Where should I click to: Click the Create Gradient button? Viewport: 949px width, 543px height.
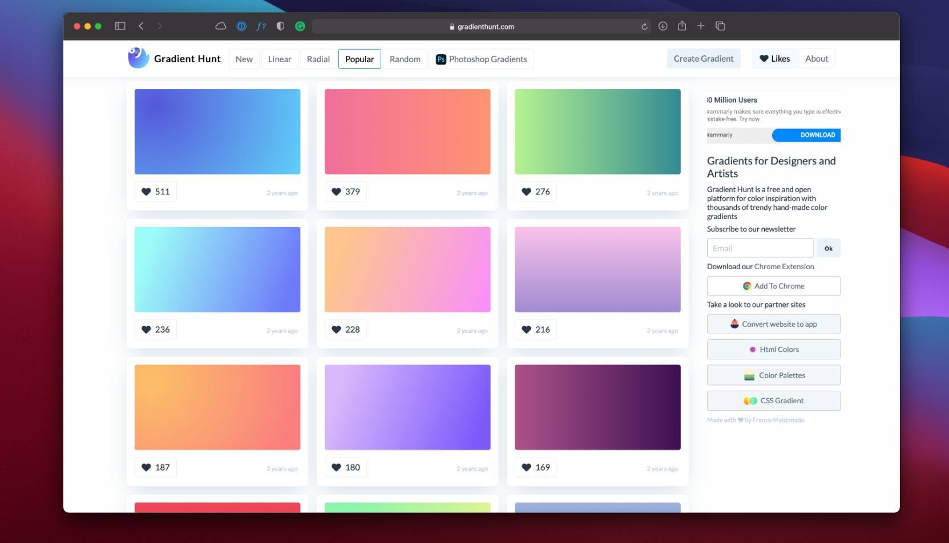click(x=704, y=59)
